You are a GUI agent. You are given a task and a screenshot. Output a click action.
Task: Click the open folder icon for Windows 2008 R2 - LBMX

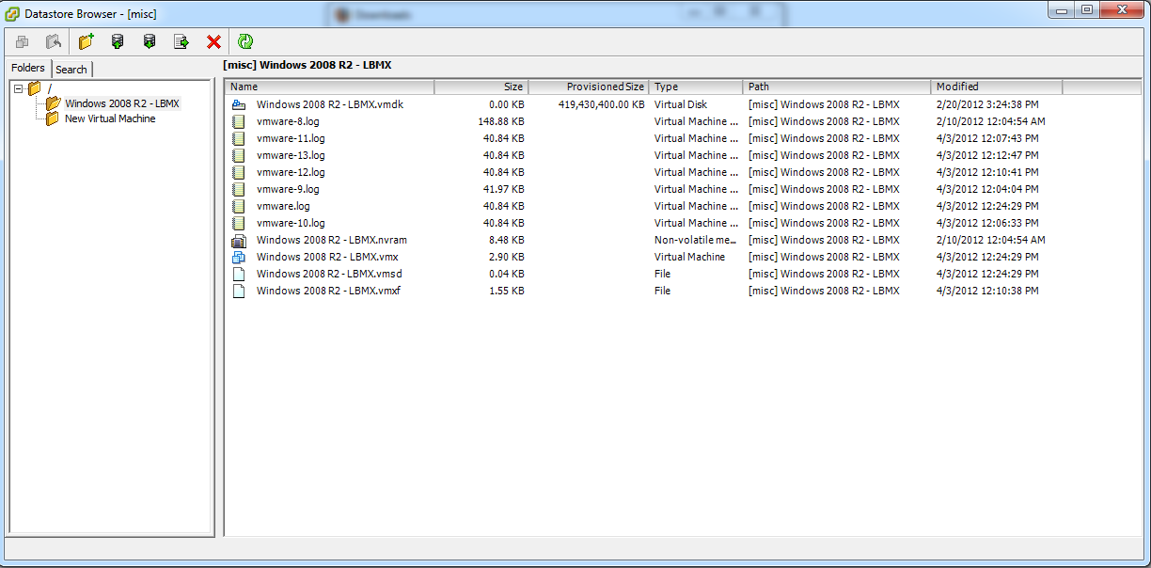(x=53, y=103)
